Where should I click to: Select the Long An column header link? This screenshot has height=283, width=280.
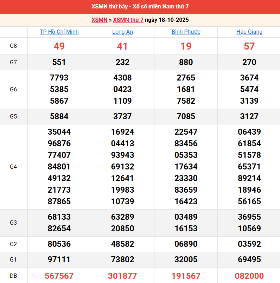(122, 32)
